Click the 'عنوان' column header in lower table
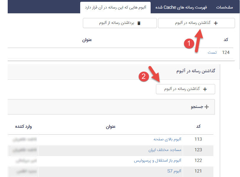Image resolution: width=240 pixels, height=177 pixels. pos(111,127)
